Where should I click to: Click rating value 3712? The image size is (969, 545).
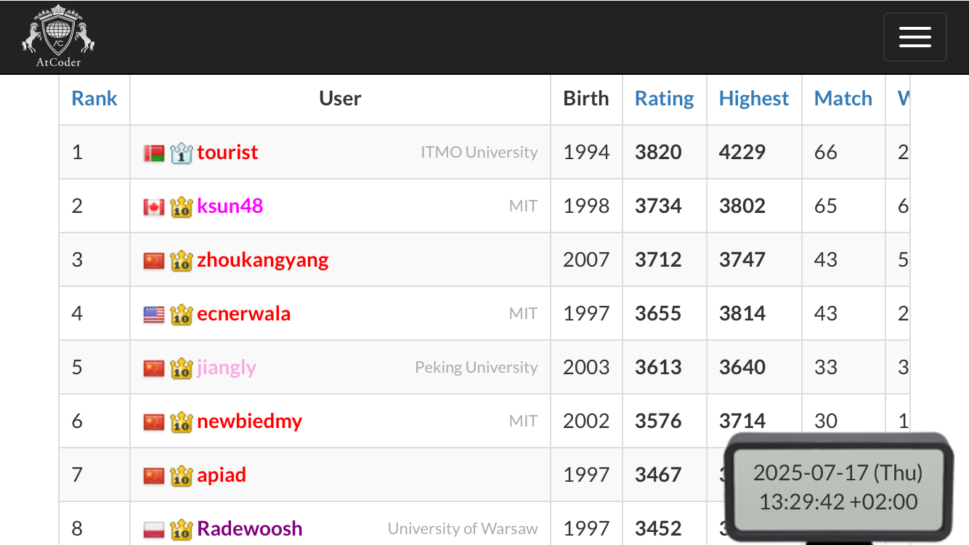[658, 260]
